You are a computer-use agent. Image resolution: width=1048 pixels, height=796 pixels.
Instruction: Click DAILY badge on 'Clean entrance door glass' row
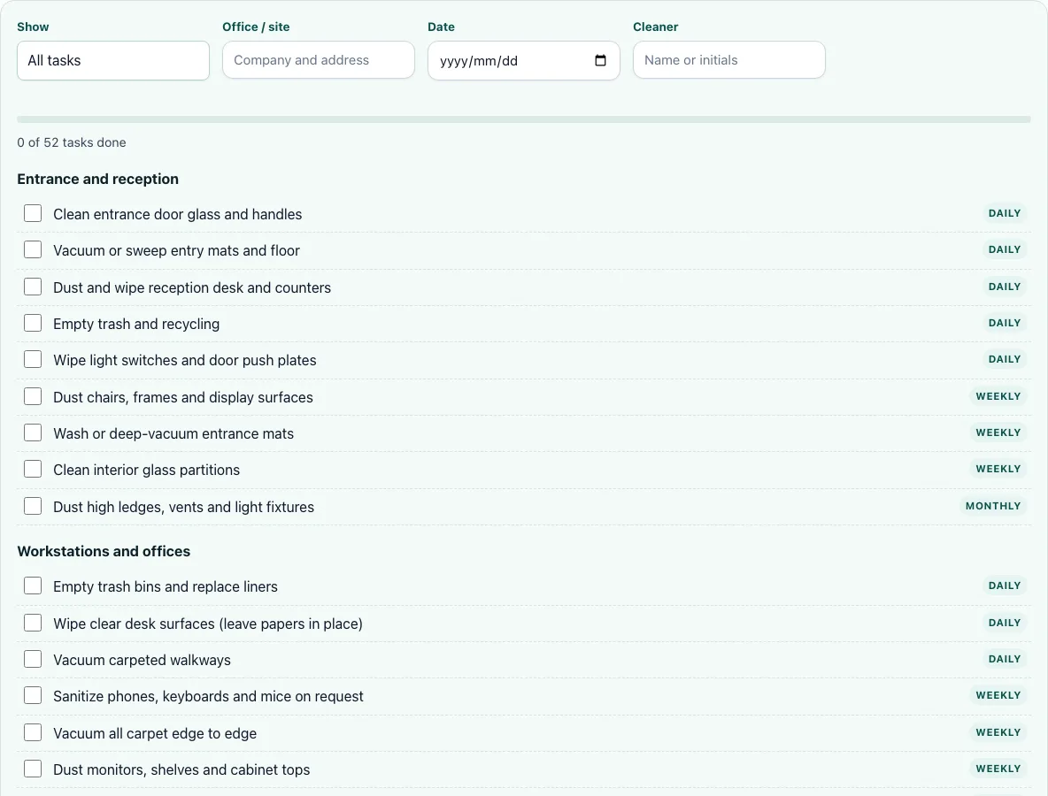pyautogui.click(x=1005, y=213)
